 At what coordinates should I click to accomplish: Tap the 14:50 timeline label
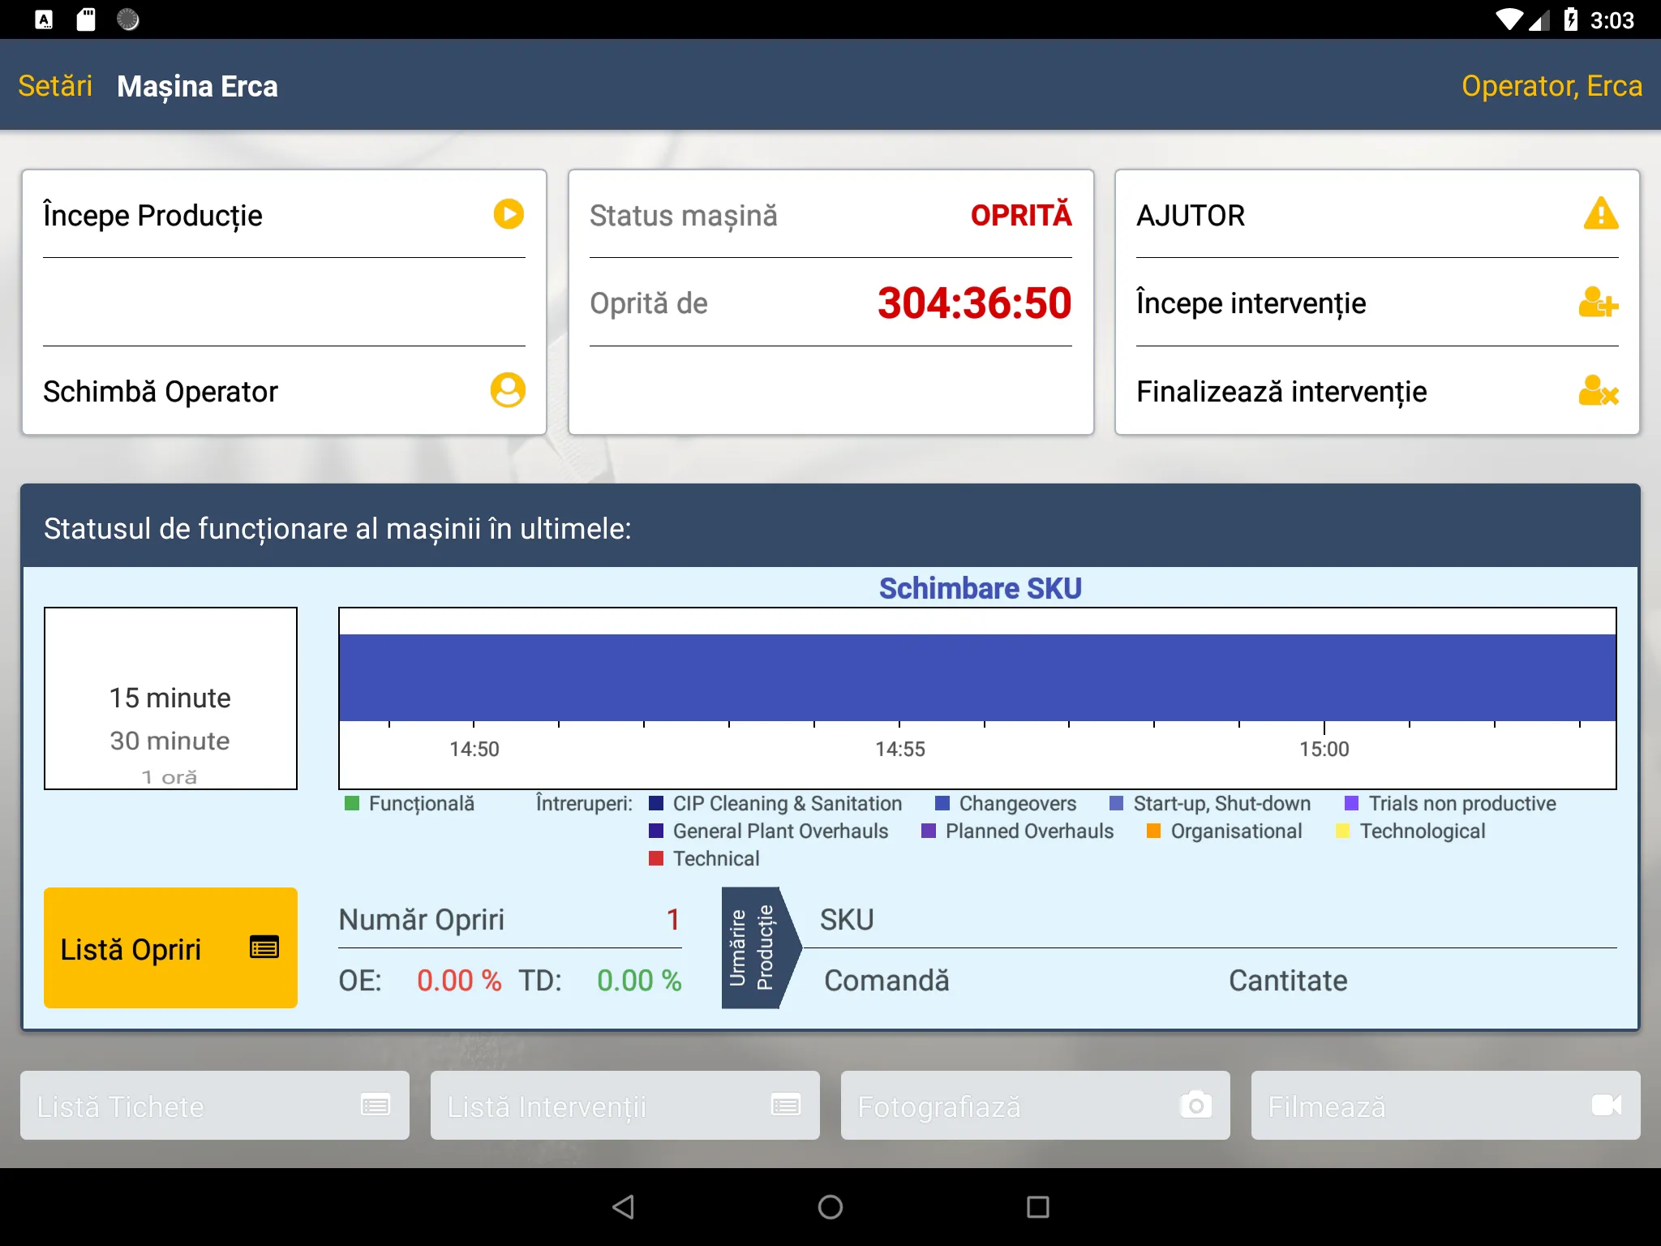click(x=474, y=749)
